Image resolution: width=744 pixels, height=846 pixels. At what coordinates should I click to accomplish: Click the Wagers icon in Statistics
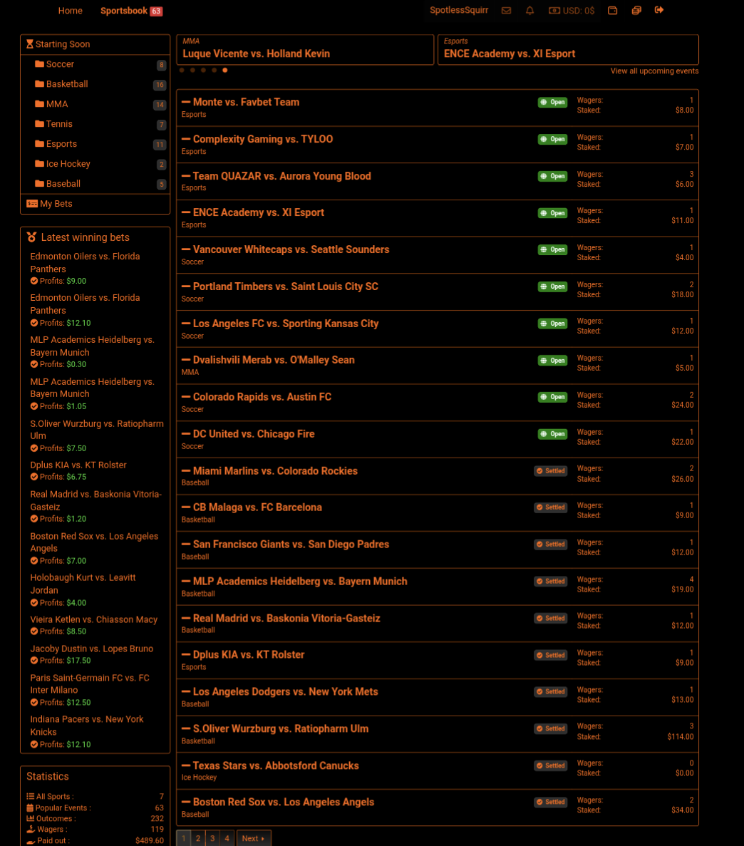[x=31, y=830]
